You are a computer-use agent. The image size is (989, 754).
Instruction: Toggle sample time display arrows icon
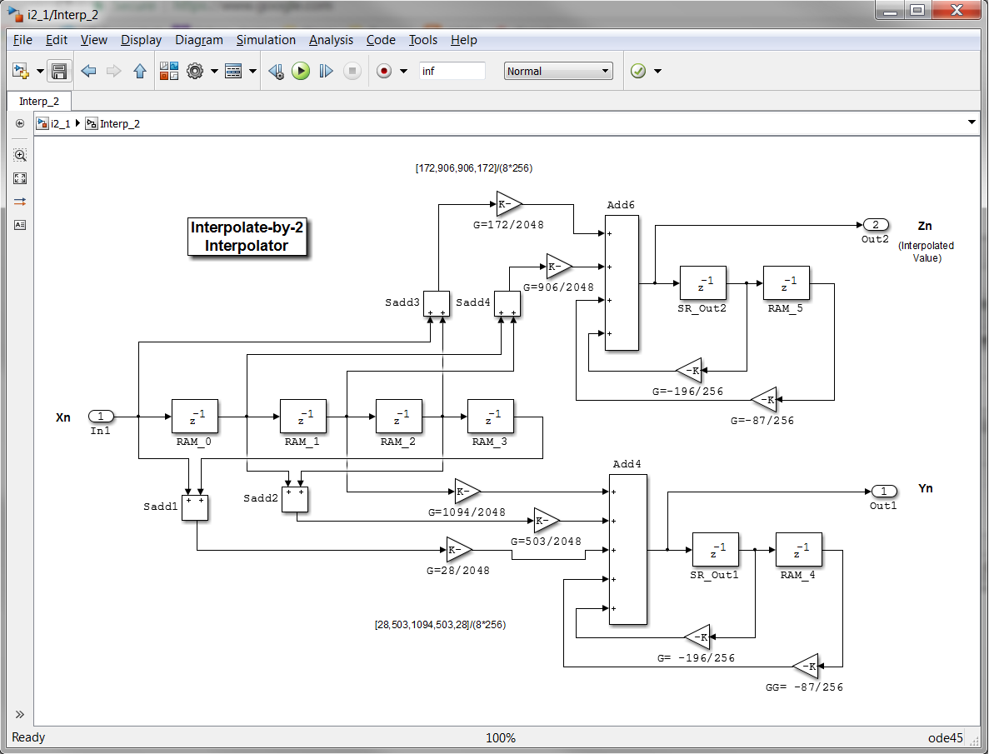tap(20, 202)
